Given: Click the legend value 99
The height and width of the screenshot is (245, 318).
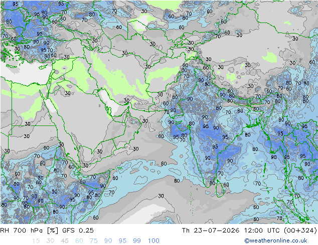Looking at the screenshot, I should [x=137, y=241].
